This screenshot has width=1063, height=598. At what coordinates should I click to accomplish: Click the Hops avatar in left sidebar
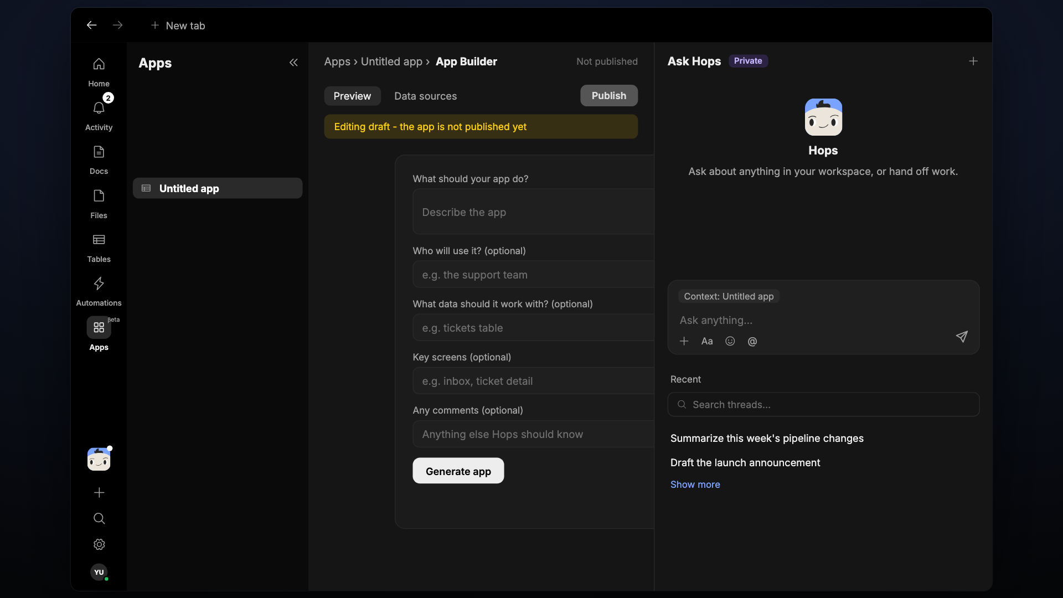tap(99, 459)
